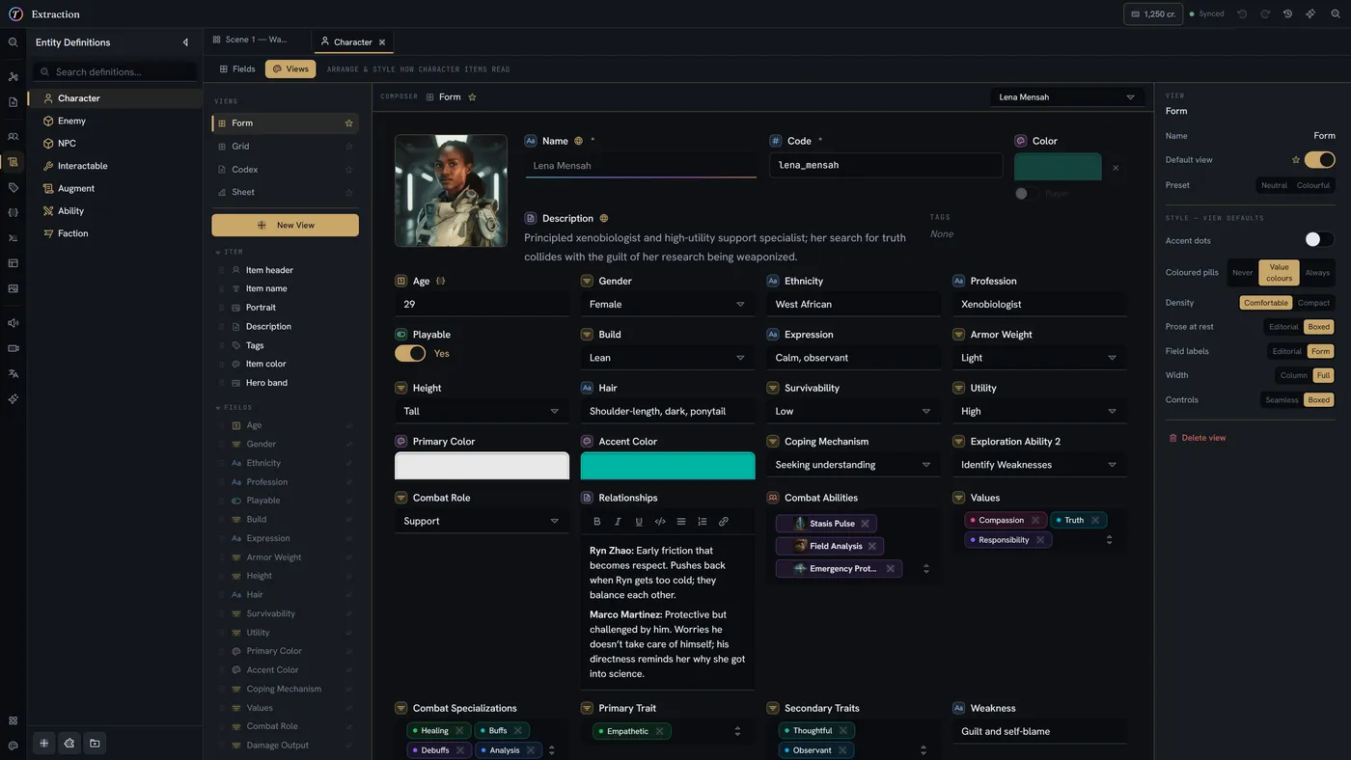Viewport: 1351px width, 760px height.
Task: Open the Coping Mechanism dropdown
Action: [x=853, y=465]
